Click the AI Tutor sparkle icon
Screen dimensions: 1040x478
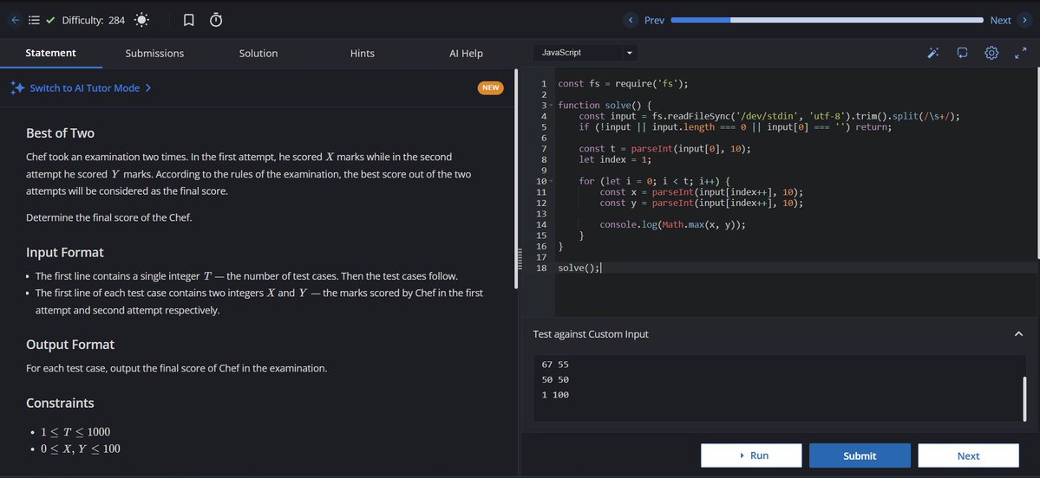tap(17, 88)
